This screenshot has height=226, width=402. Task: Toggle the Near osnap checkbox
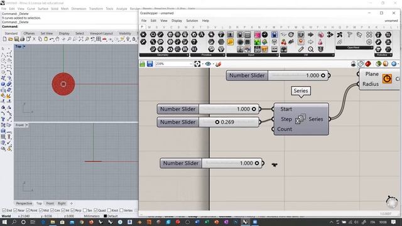tap(15, 210)
